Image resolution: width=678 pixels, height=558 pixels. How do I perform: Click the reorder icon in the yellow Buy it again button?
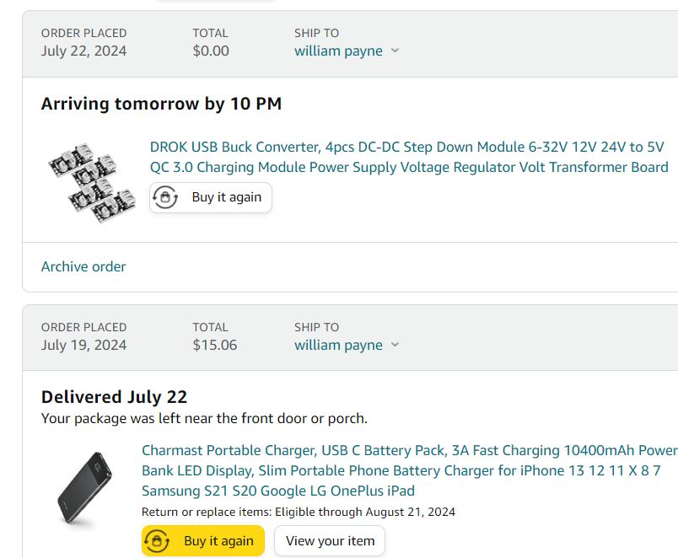pos(157,540)
